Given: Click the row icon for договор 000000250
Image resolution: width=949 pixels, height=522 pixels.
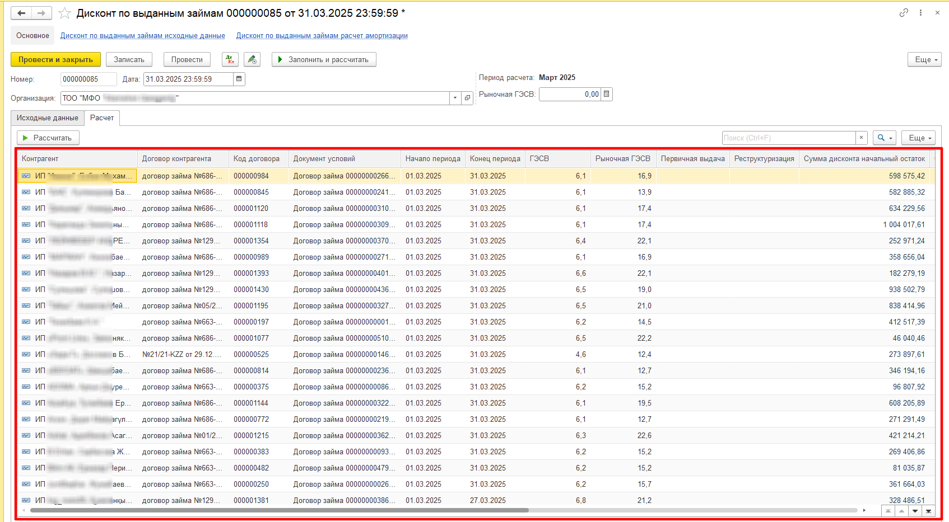Looking at the screenshot, I should [26, 484].
